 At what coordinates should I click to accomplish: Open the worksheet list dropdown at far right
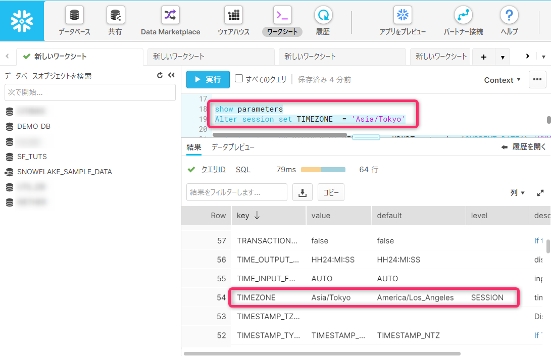(543, 57)
